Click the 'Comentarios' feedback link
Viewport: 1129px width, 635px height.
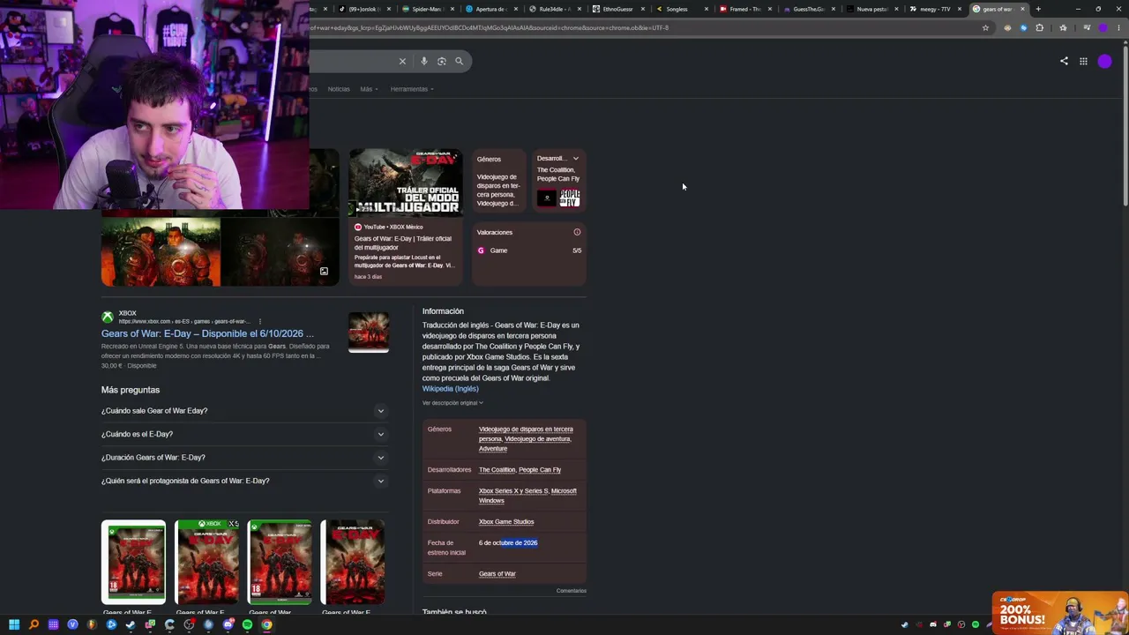pos(572,591)
